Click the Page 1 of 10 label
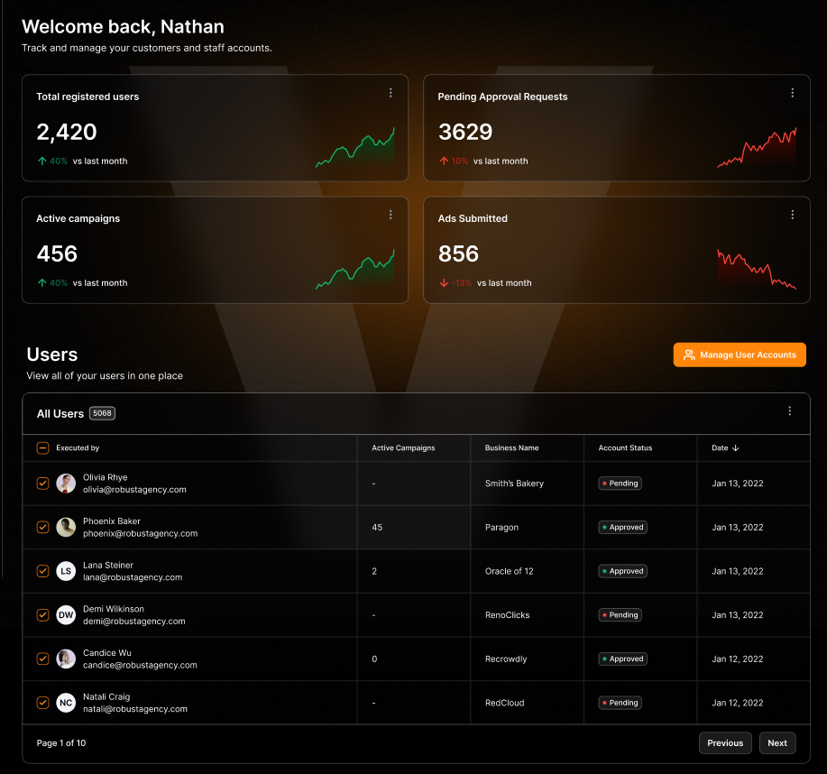Image resolution: width=827 pixels, height=774 pixels. (x=61, y=742)
